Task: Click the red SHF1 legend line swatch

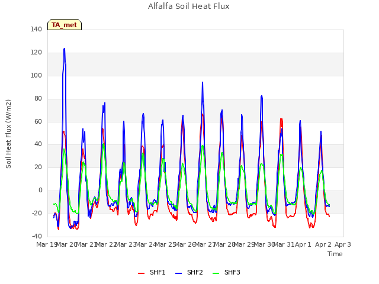Action: (141, 273)
